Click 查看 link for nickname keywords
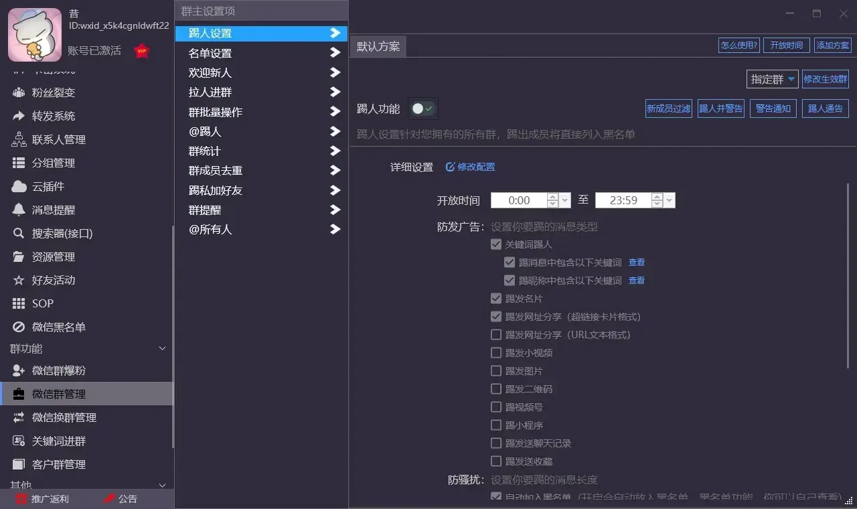 [637, 281]
